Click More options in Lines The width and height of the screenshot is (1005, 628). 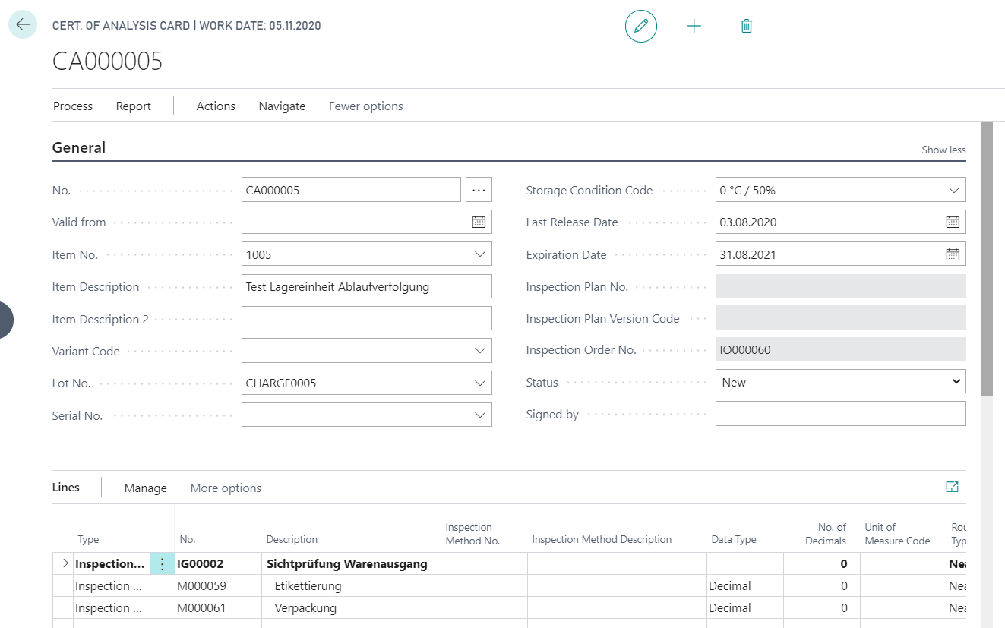(x=226, y=488)
